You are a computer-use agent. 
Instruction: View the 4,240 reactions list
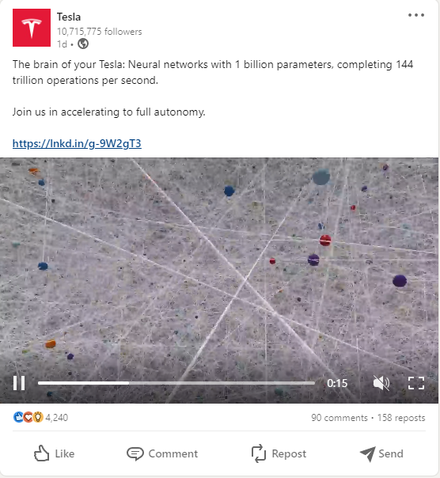tap(56, 417)
